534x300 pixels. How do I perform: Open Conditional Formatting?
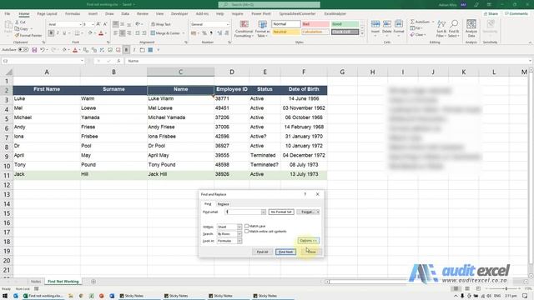244,29
